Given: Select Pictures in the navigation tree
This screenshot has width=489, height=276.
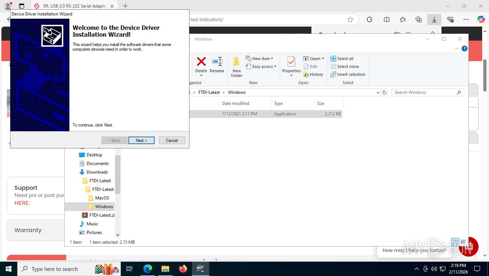Looking at the screenshot, I should [x=90, y=233].
